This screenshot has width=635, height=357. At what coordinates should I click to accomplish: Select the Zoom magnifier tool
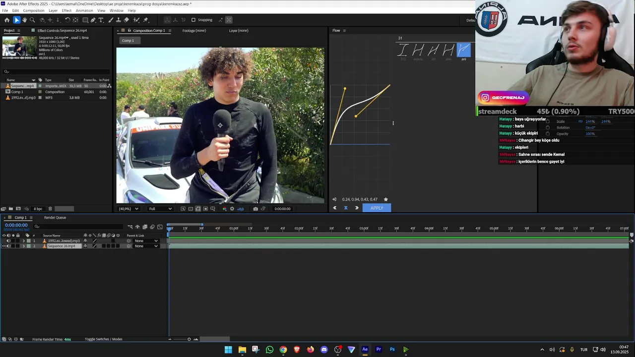pos(32,20)
